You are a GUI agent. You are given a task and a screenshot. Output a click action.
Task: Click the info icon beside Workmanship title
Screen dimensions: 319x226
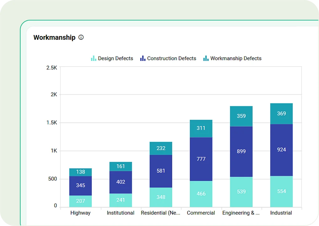coord(81,38)
